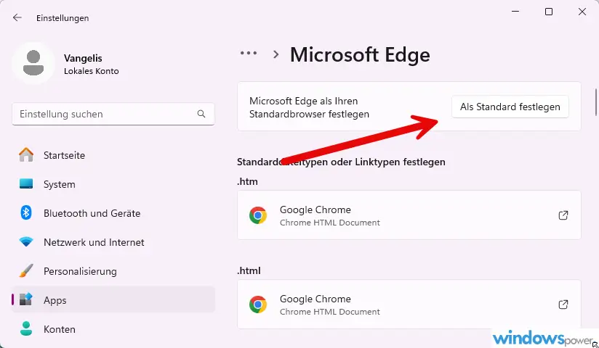Click Chrome HTML Document text under .htm
This screenshot has width=599, height=348.
[x=330, y=223]
